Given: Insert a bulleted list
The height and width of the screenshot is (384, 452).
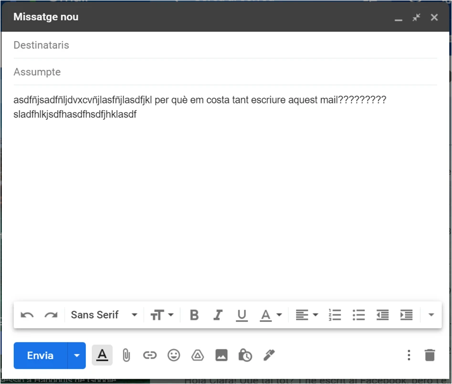Looking at the screenshot, I should point(359,315).
